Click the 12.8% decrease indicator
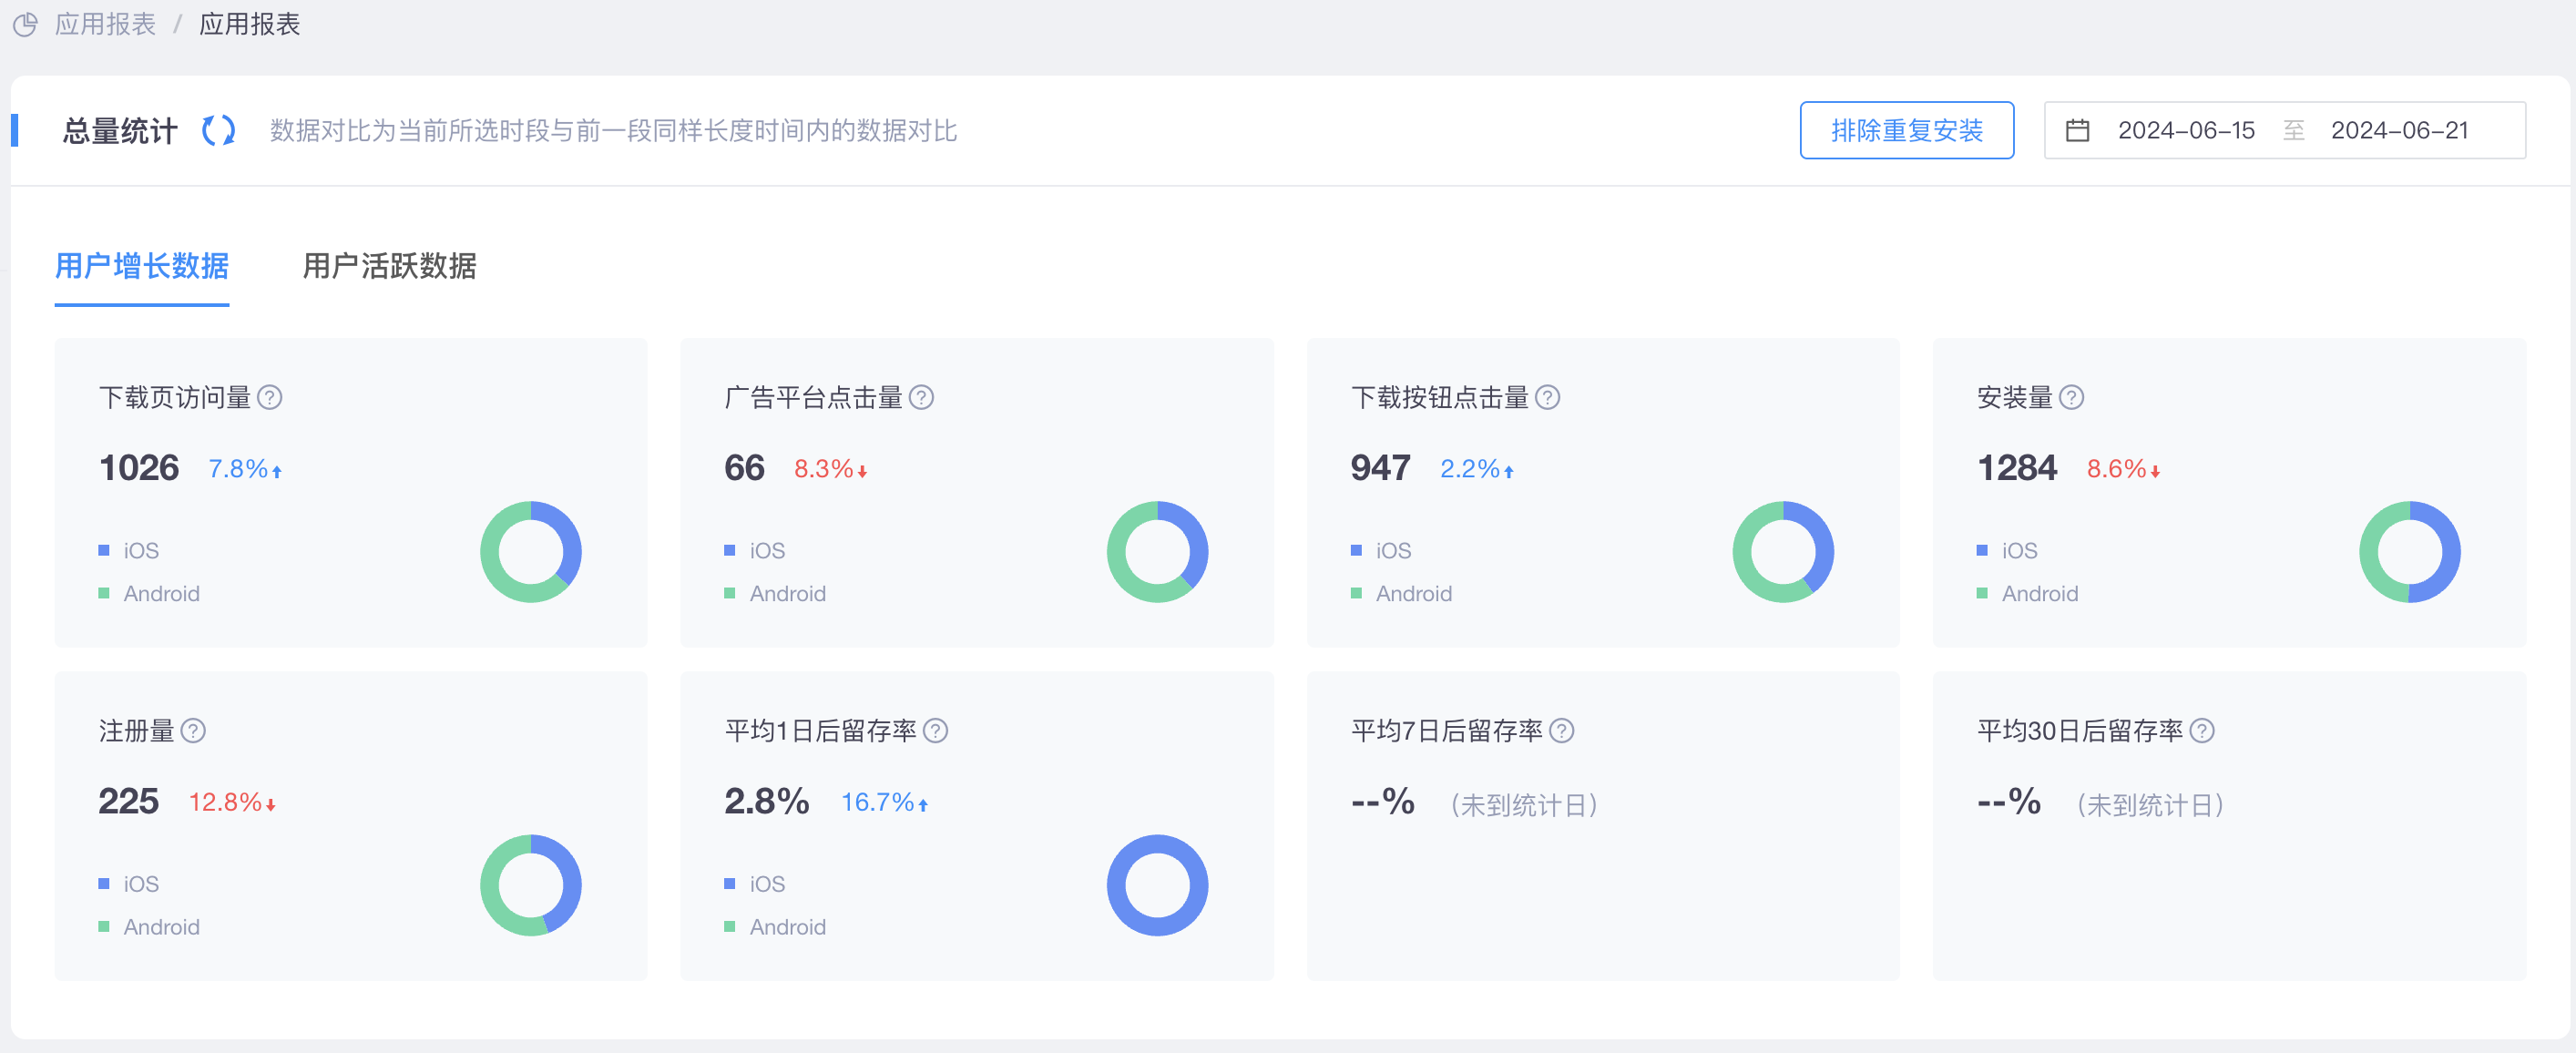Image resolution: width=2576 pixels, height=1053 pixels. point(232,801)
